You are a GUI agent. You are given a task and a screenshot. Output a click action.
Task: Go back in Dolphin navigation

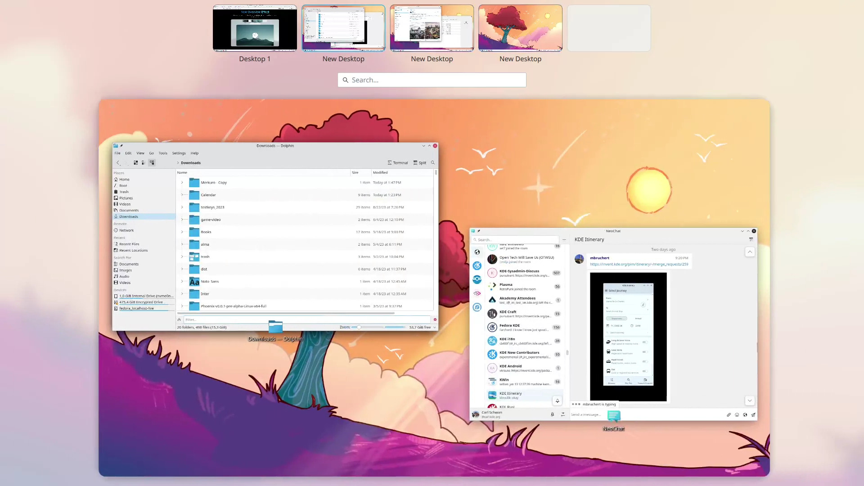tap(118, 163)
